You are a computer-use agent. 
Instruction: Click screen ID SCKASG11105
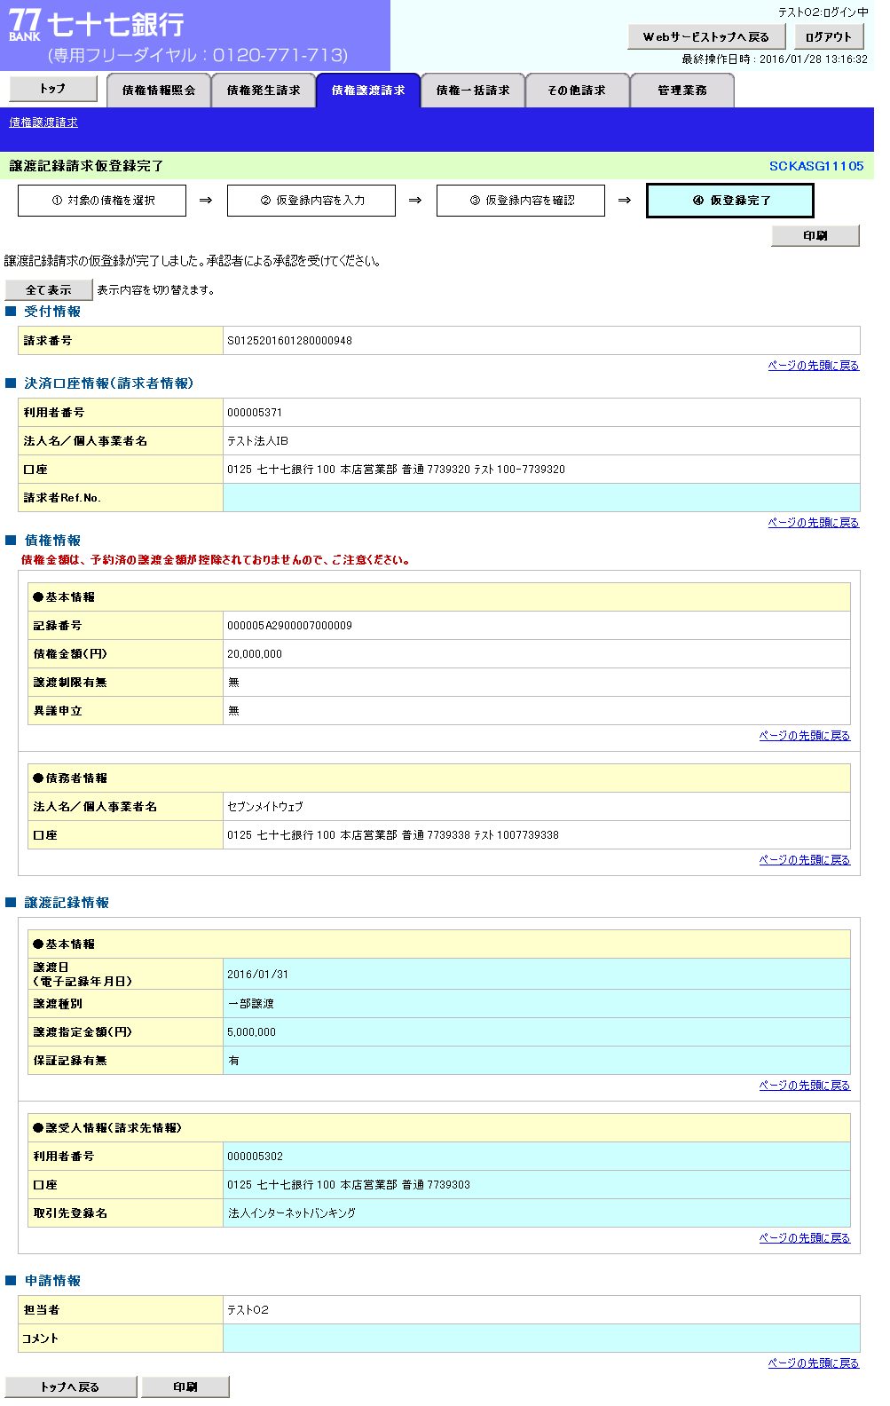(816, 166)
